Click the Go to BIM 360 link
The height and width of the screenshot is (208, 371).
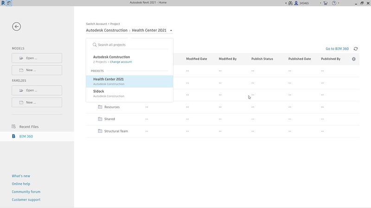(x=337, y=49)
